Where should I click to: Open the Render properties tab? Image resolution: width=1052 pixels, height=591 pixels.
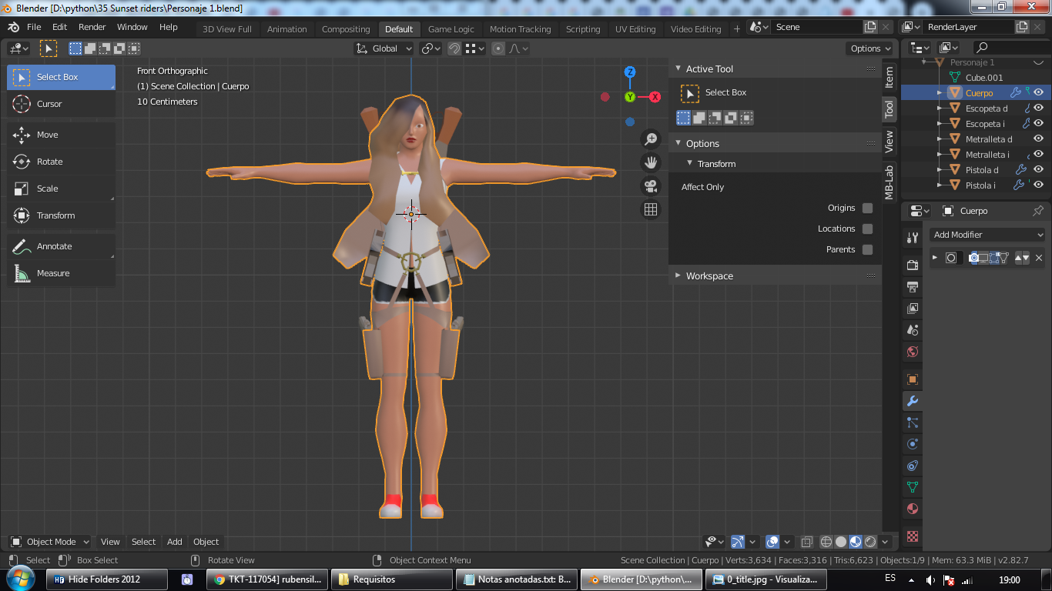(913, 265)
